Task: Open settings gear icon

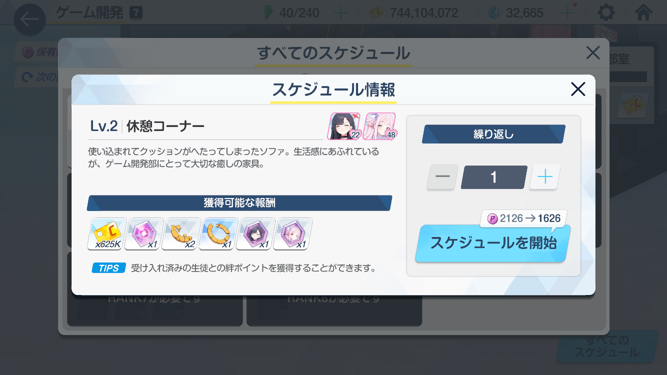Action: [606, 12]
